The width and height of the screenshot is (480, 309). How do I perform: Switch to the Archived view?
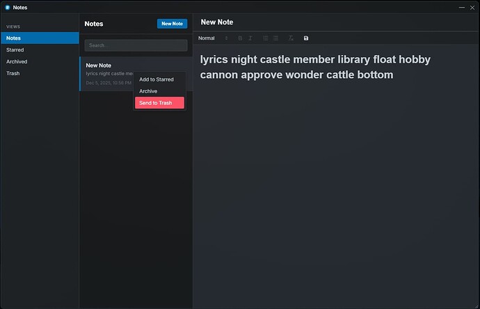[x=39, y=61]
